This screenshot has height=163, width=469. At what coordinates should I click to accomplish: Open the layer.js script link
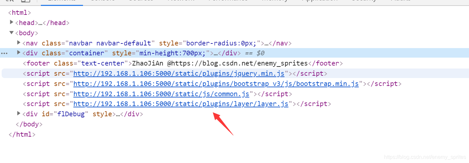[181, 104]
